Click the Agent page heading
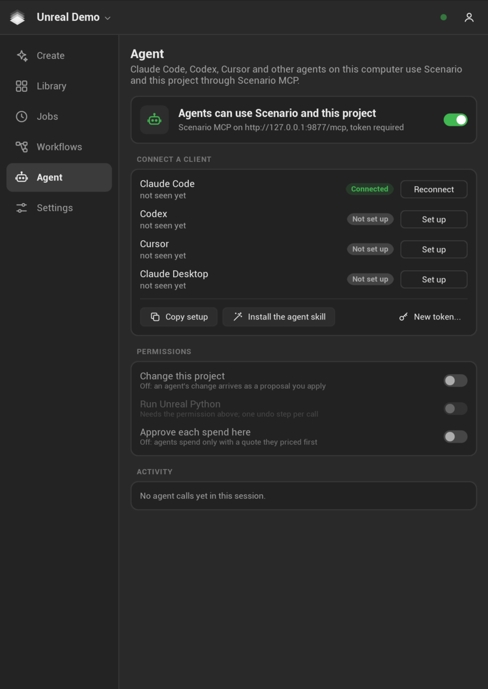 (x=147, y=54)
